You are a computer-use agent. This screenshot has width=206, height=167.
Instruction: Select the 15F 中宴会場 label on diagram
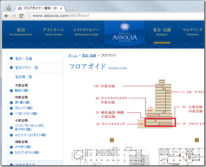click(104, 86)
